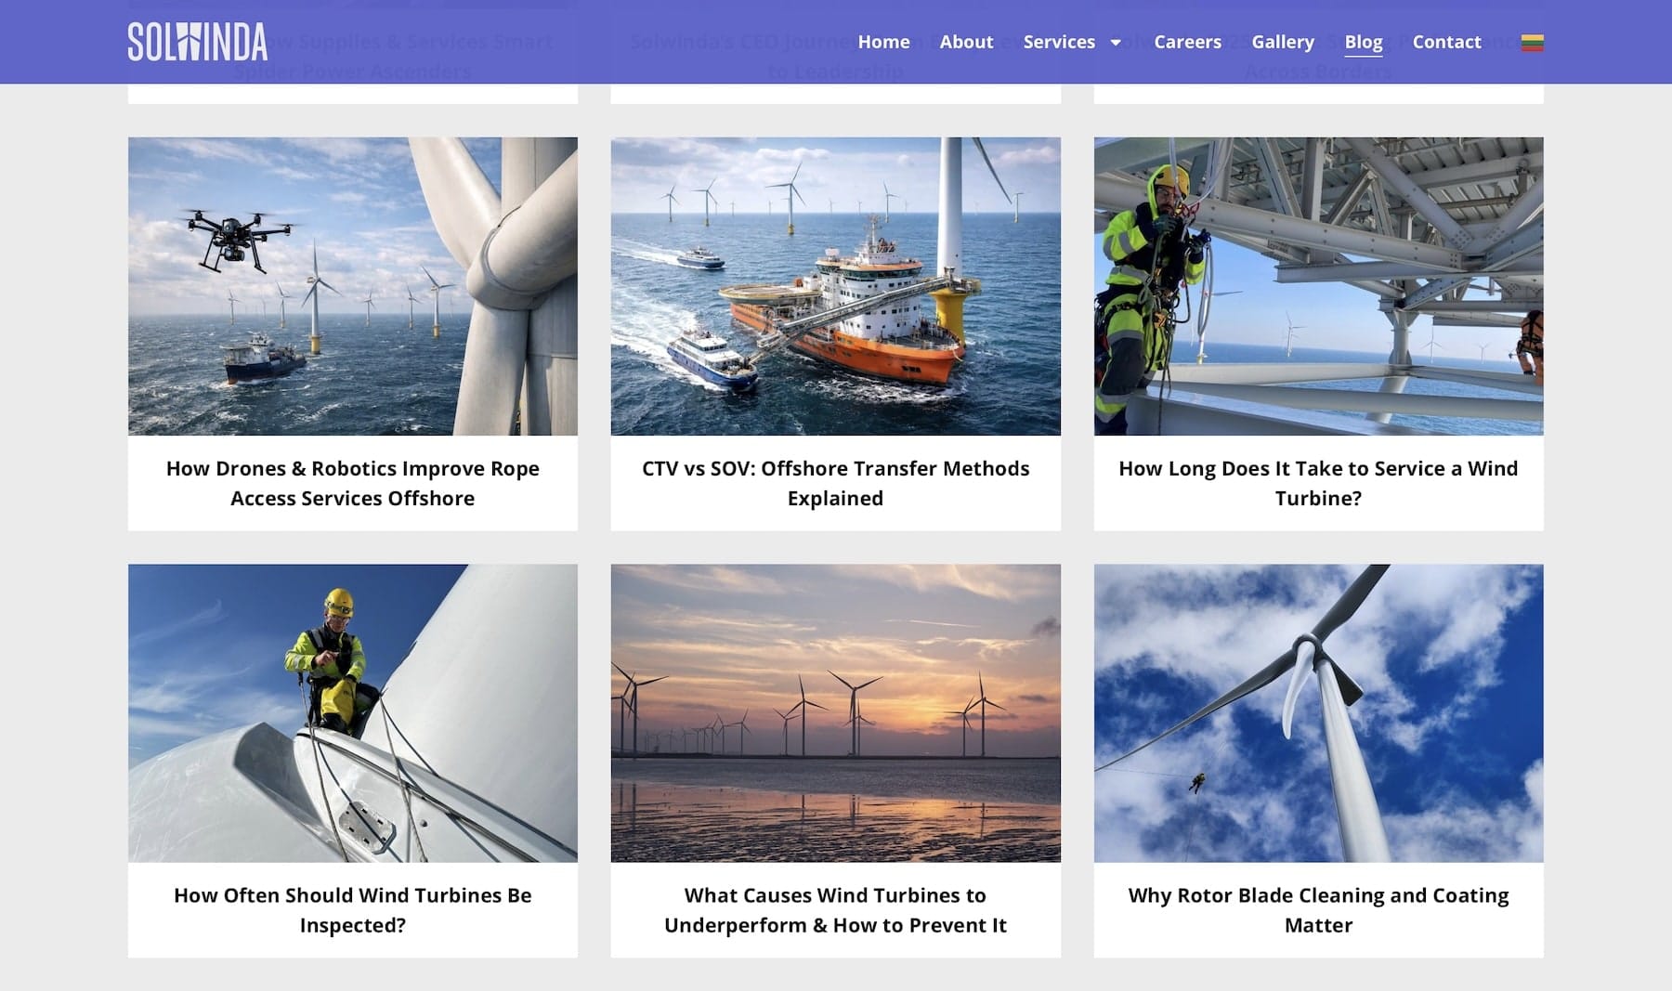Open 'How Long Does It Take to Service a Wind Turbine?'

click(1317, 483)
